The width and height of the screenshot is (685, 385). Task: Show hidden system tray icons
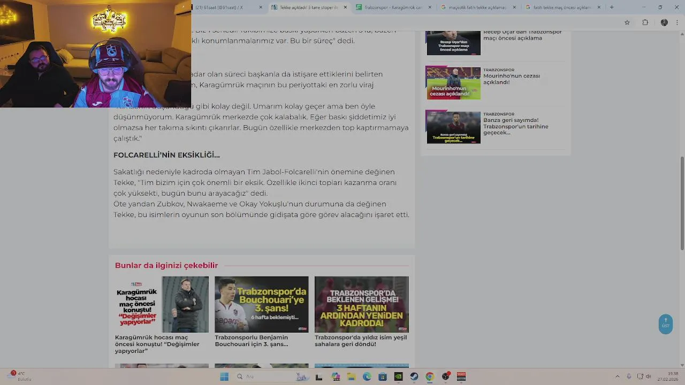617,376
